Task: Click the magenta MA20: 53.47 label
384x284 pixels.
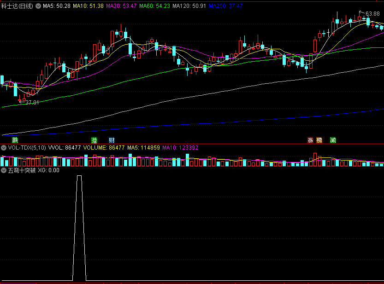Action: 121,6
